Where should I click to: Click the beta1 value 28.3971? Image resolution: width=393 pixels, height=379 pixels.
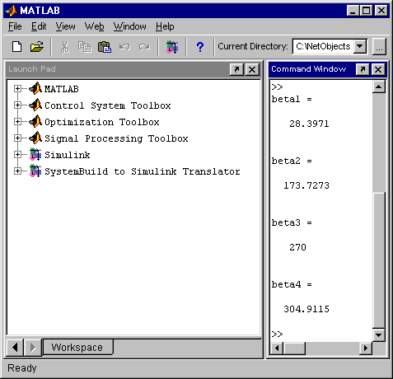click(x=309, y=124)
